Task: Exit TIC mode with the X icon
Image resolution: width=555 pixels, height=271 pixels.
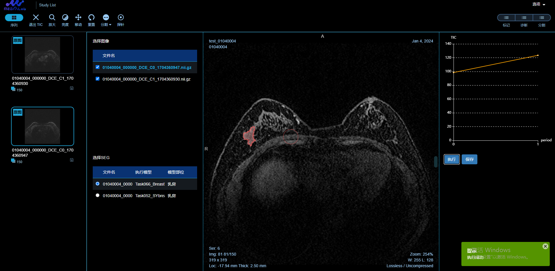Action: click(36, 17)
